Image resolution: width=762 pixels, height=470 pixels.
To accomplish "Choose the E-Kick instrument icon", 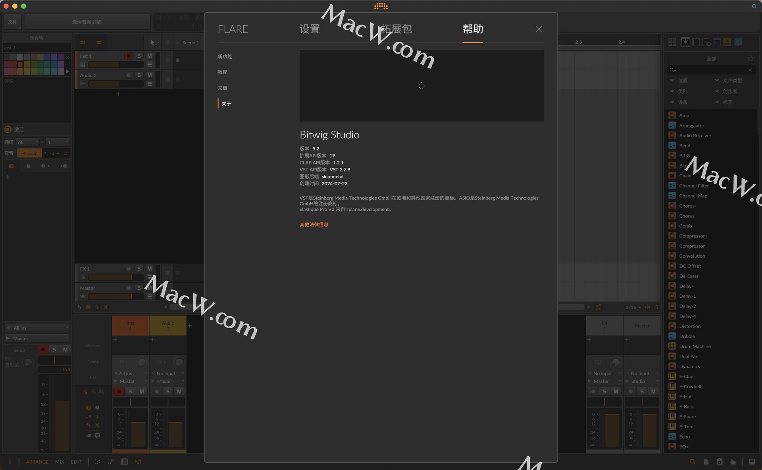I will pyautogui.click(x=672, y=406).
